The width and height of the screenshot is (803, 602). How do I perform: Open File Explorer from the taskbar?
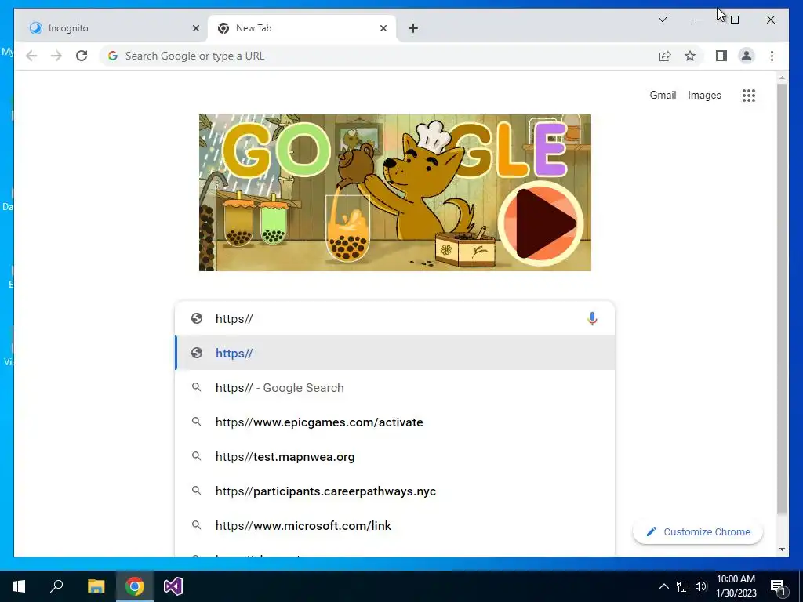coord(96,586)
